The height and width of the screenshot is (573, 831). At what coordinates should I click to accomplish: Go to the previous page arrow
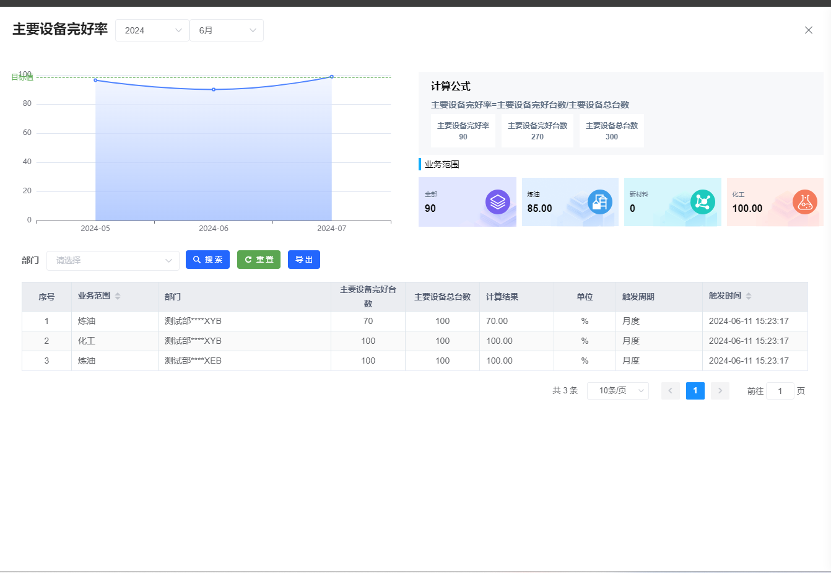[671, 391]
